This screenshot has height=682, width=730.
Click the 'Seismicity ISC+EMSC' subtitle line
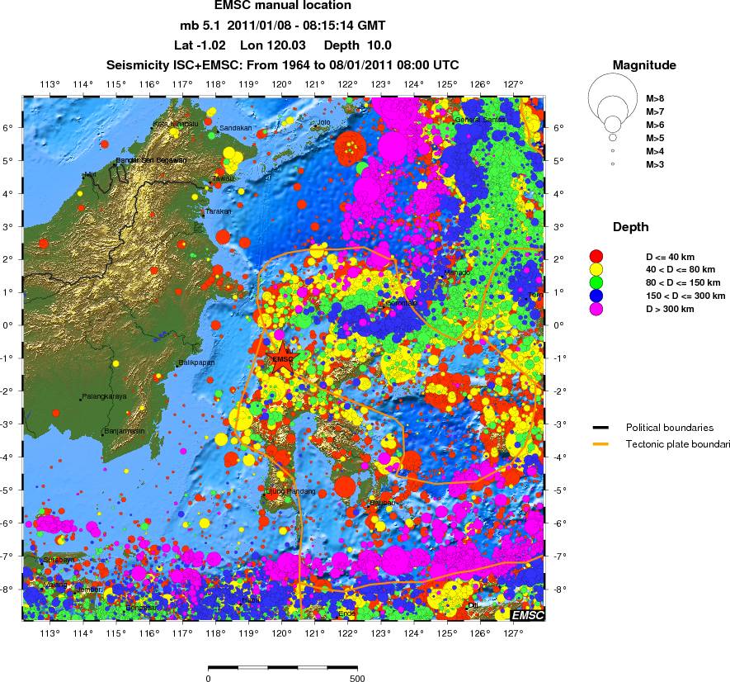(283, 64)
